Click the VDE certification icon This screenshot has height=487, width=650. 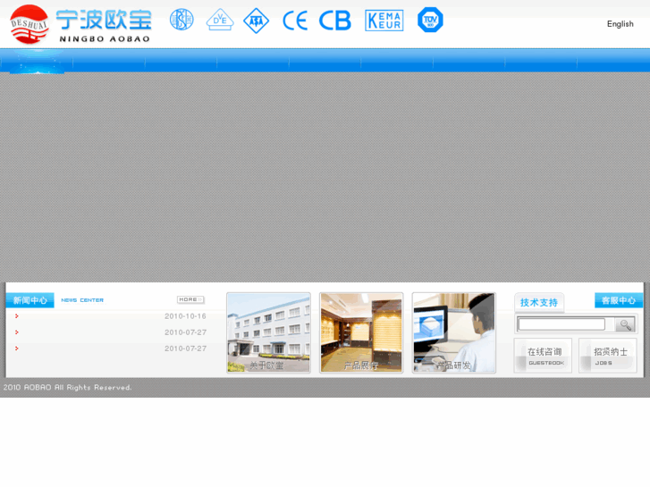pyautogui.click(x=220, y=20)
